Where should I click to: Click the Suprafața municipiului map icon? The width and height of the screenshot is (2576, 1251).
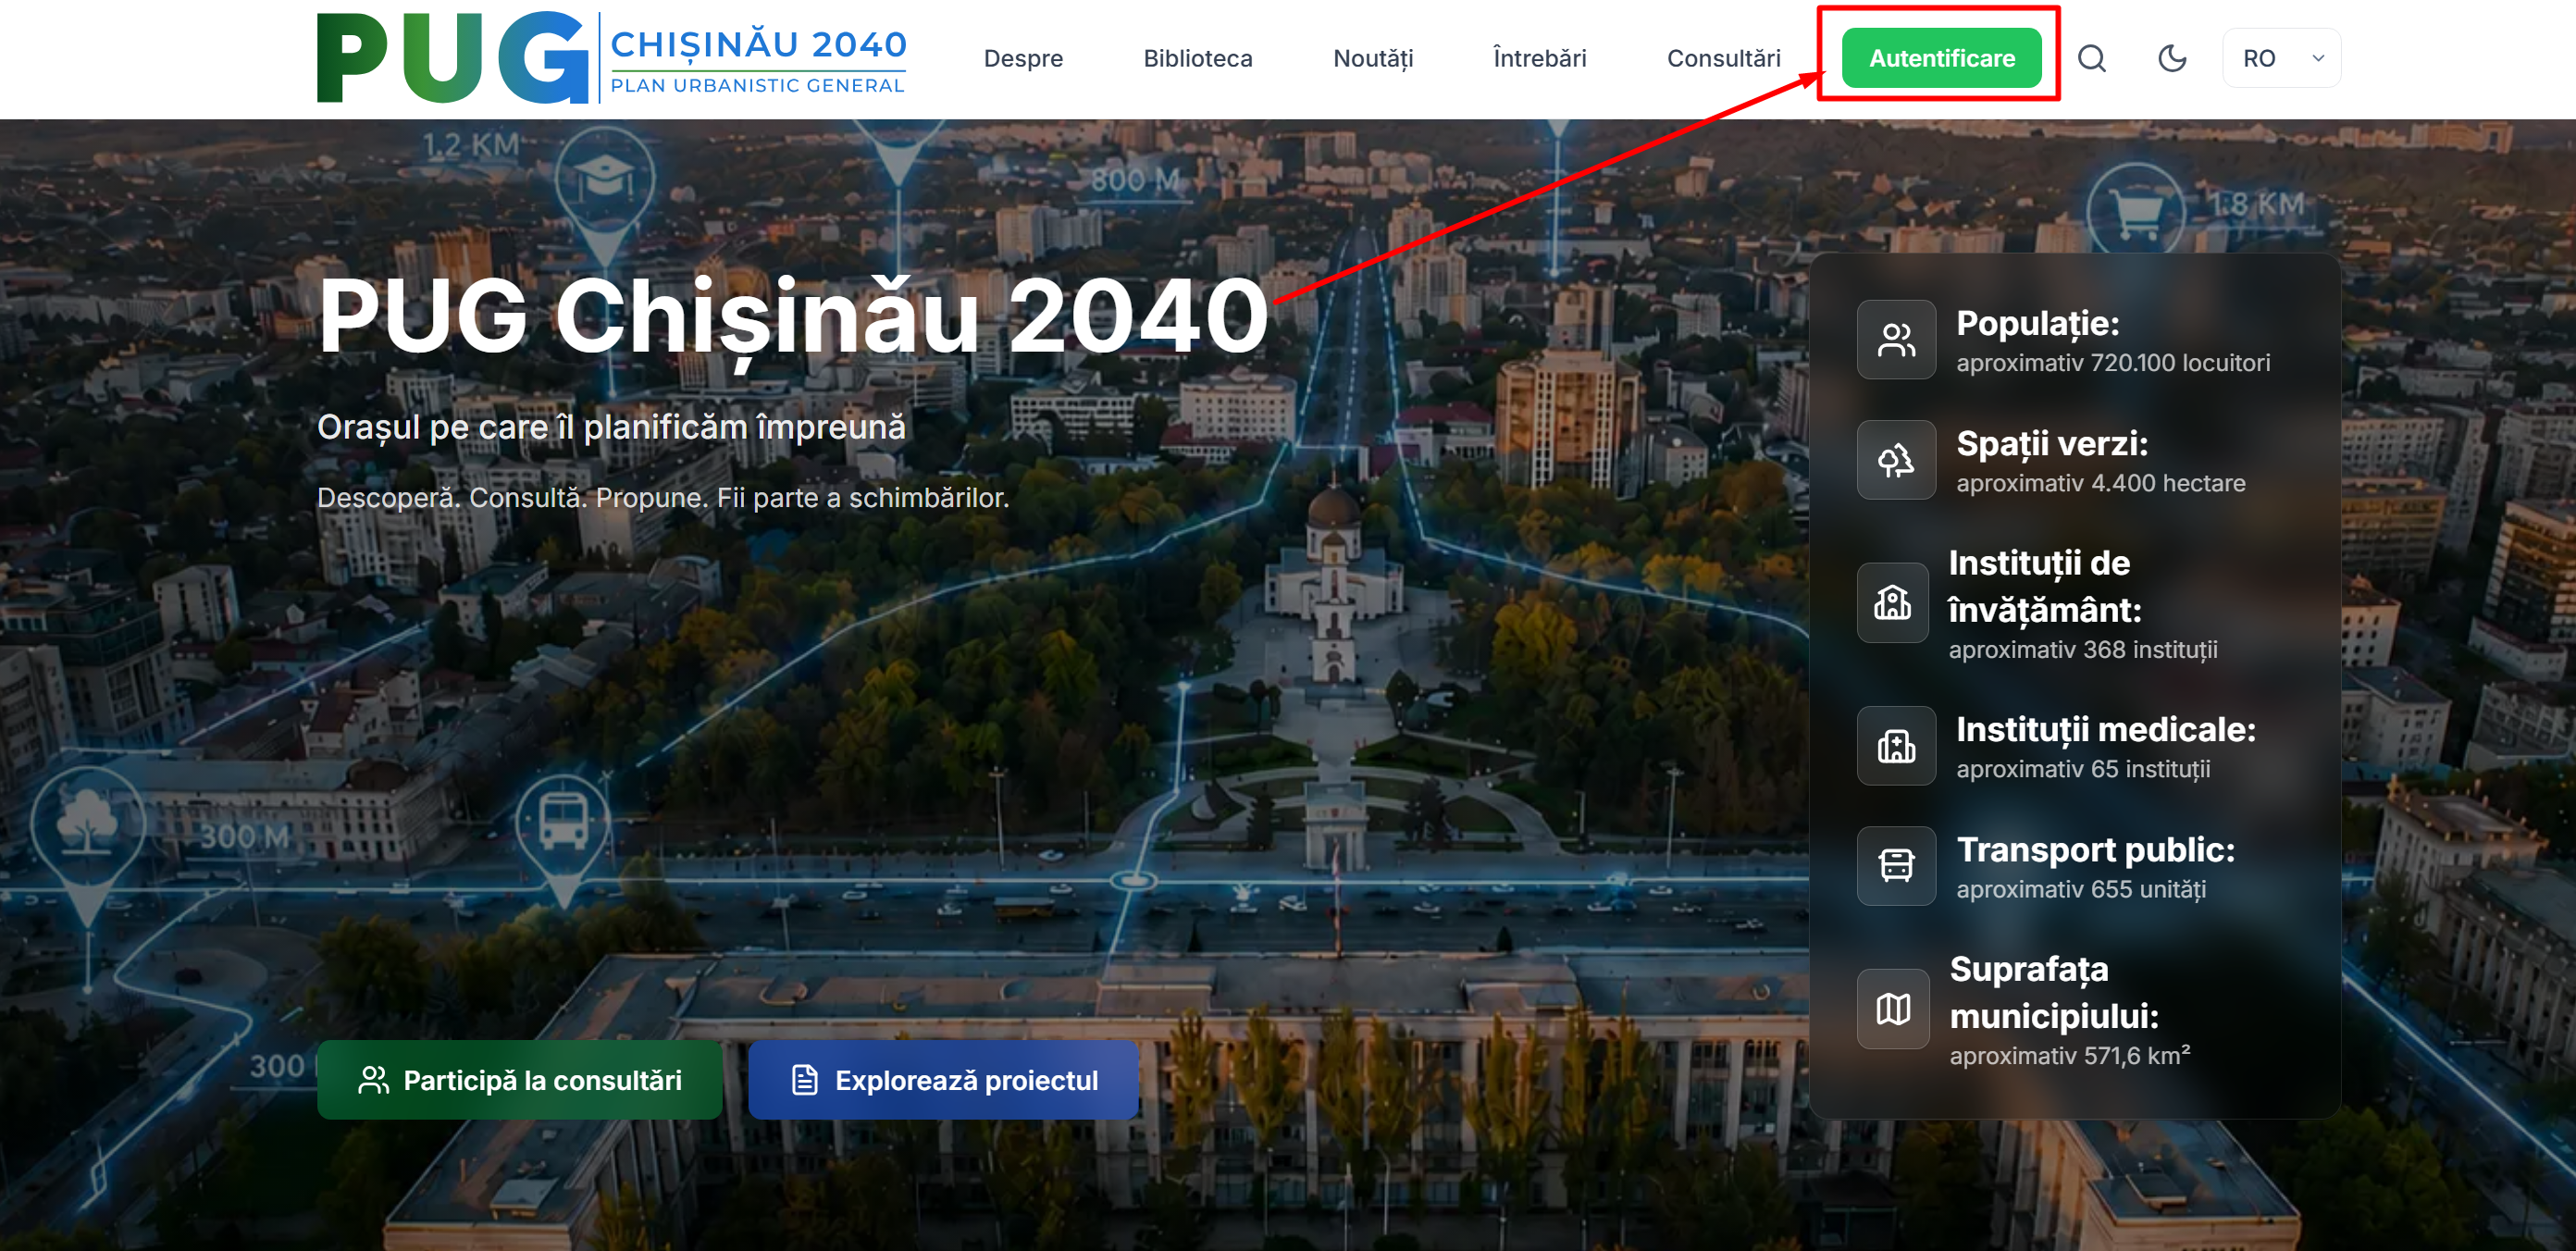(x=1893, y=1009)
